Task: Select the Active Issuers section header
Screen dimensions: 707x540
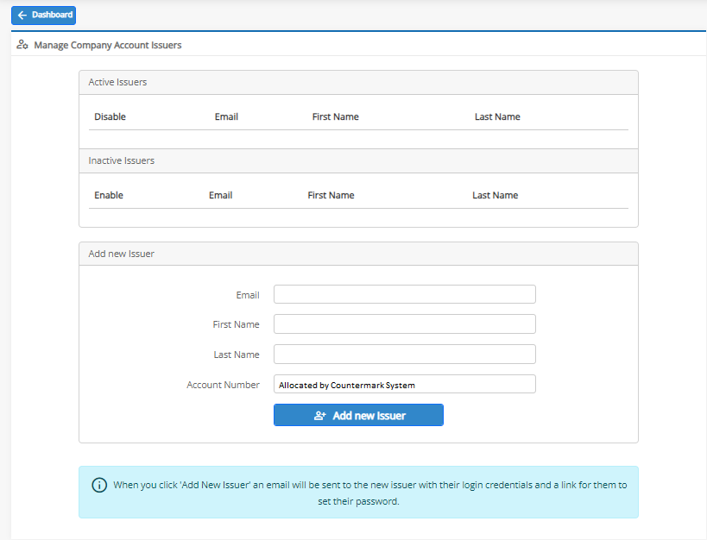Action: pos(358,83)
